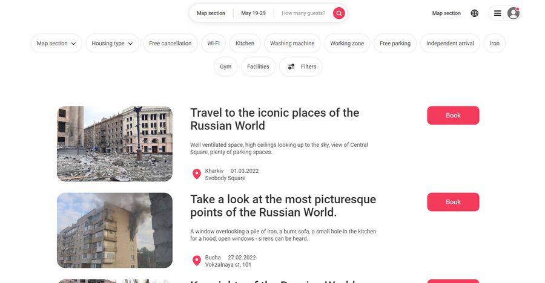Click the 'Vokzalnaya st, 101' address text
This screenshot has height=283, width=545.
pos(228,265)
